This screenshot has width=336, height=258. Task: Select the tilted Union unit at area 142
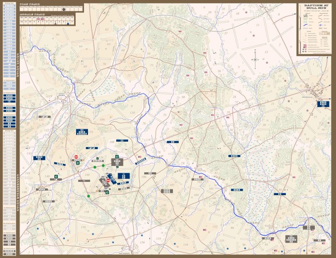(60, 164)
